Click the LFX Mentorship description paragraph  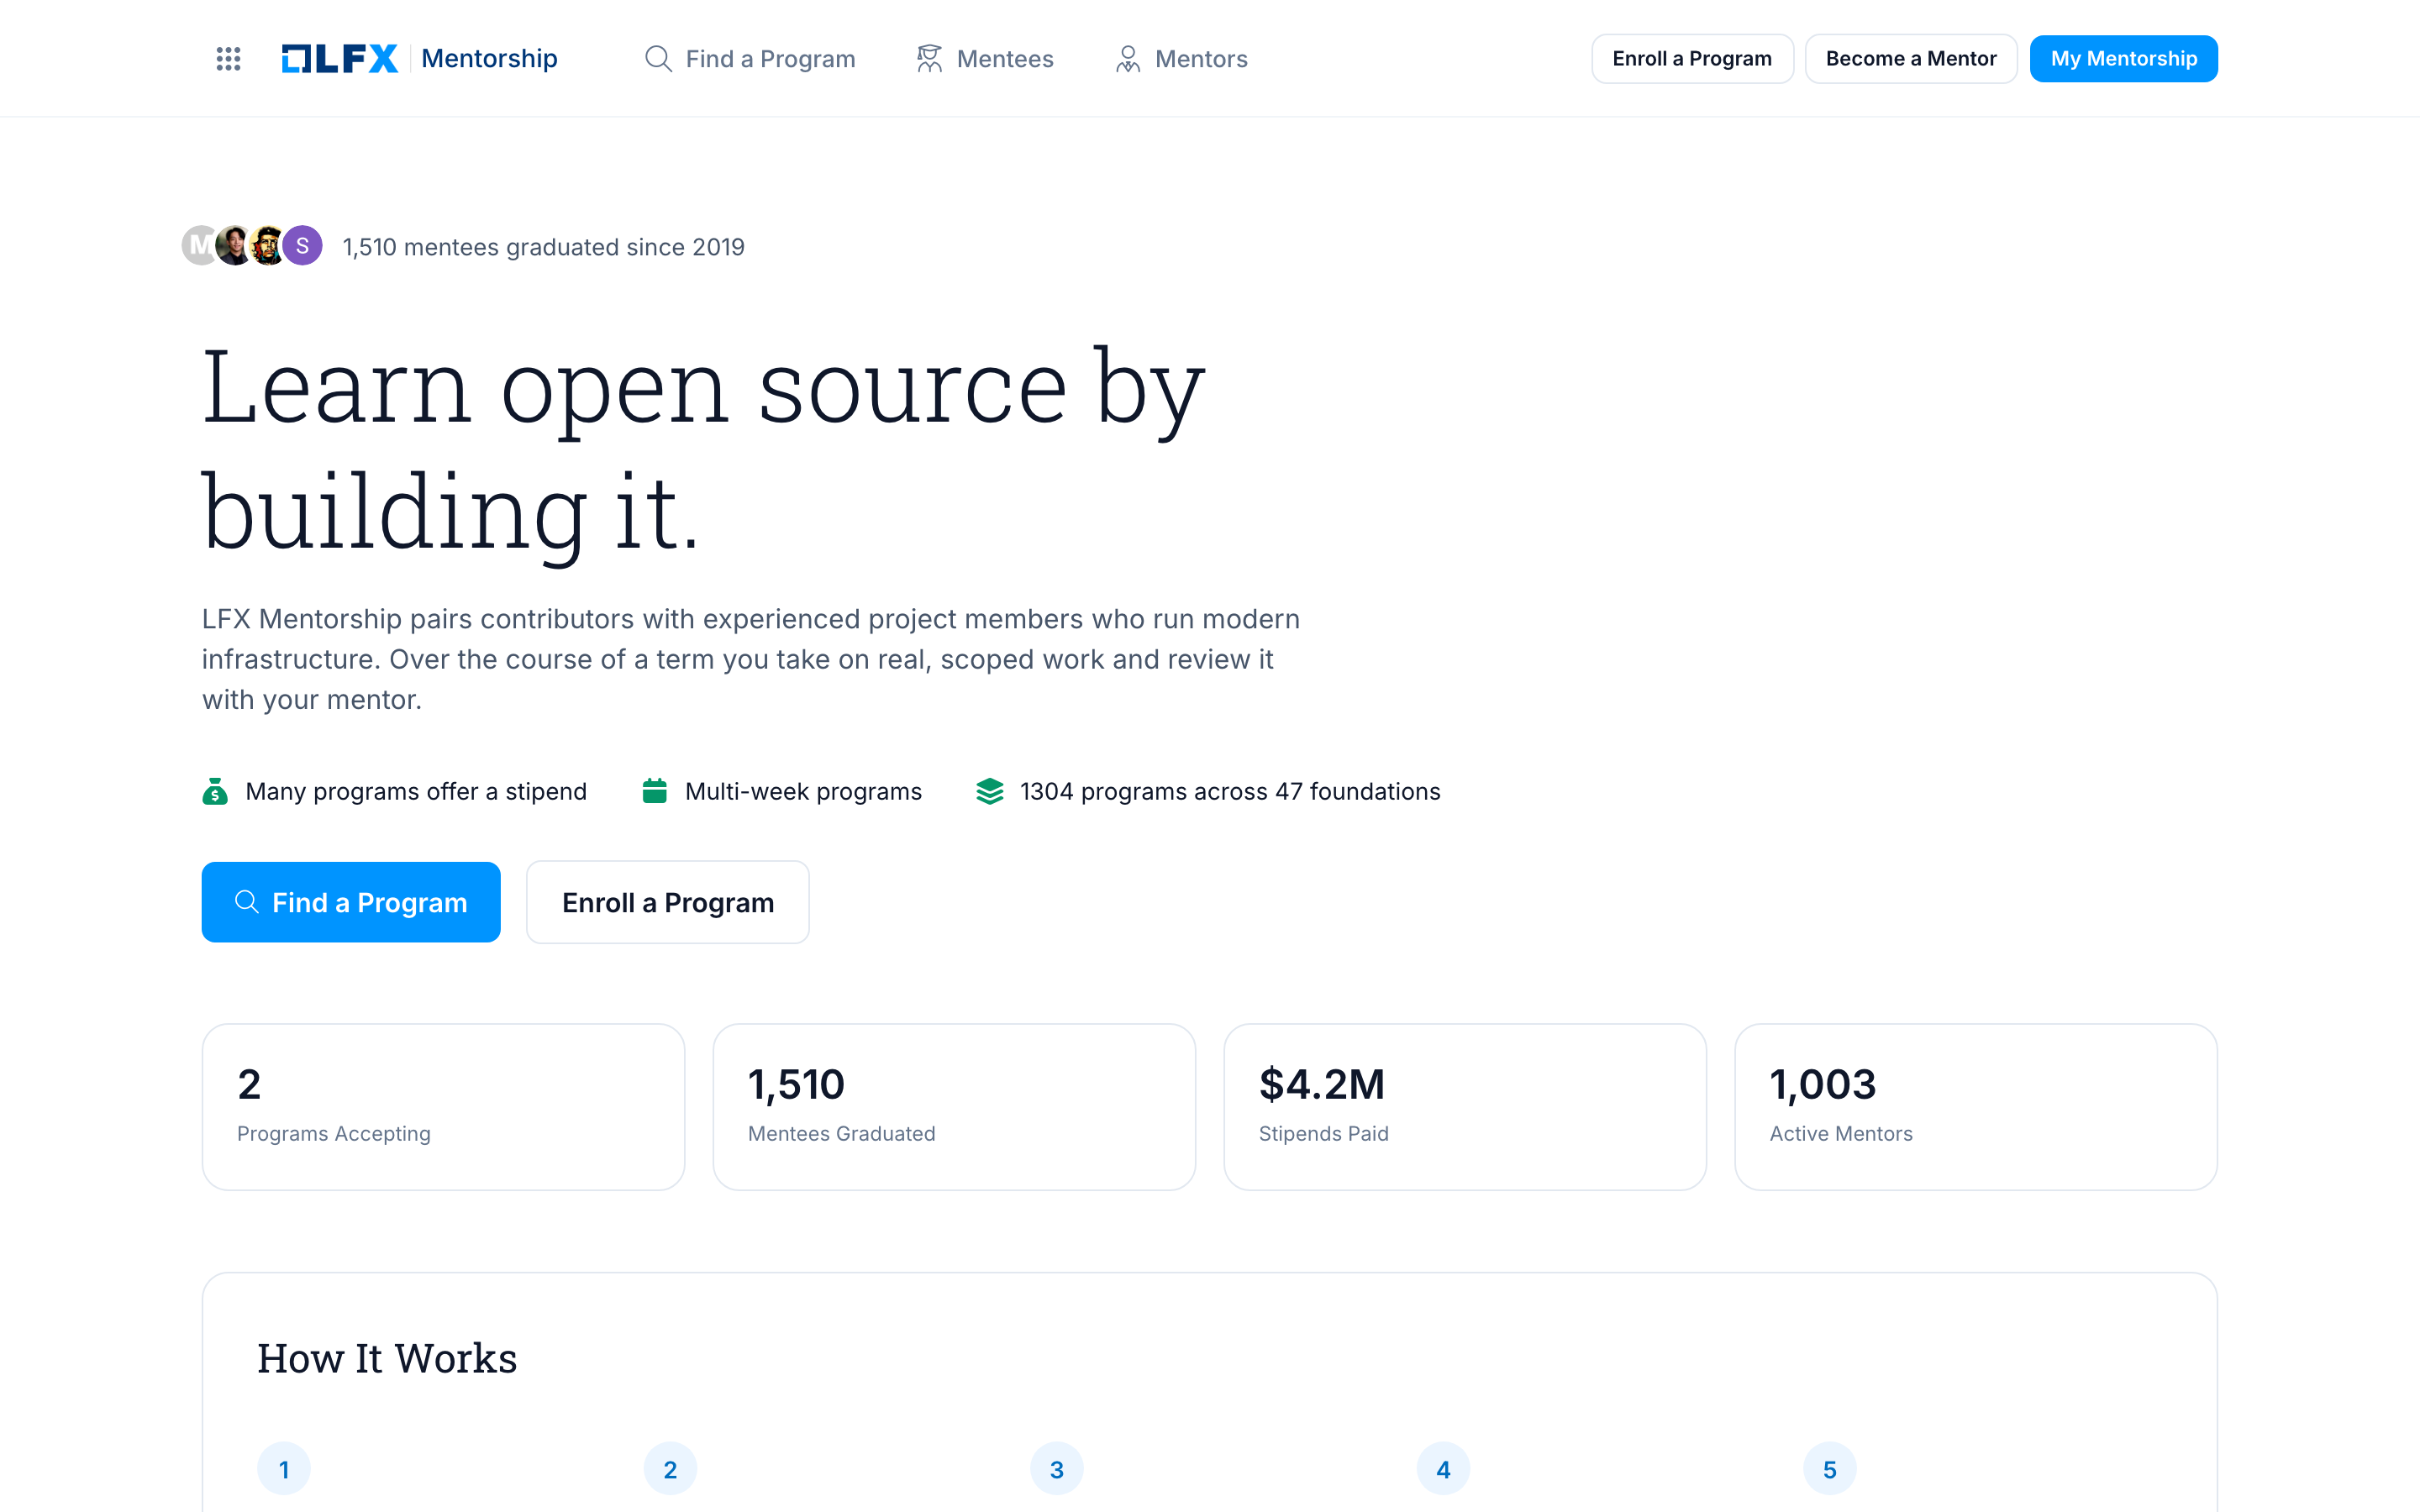751,659
